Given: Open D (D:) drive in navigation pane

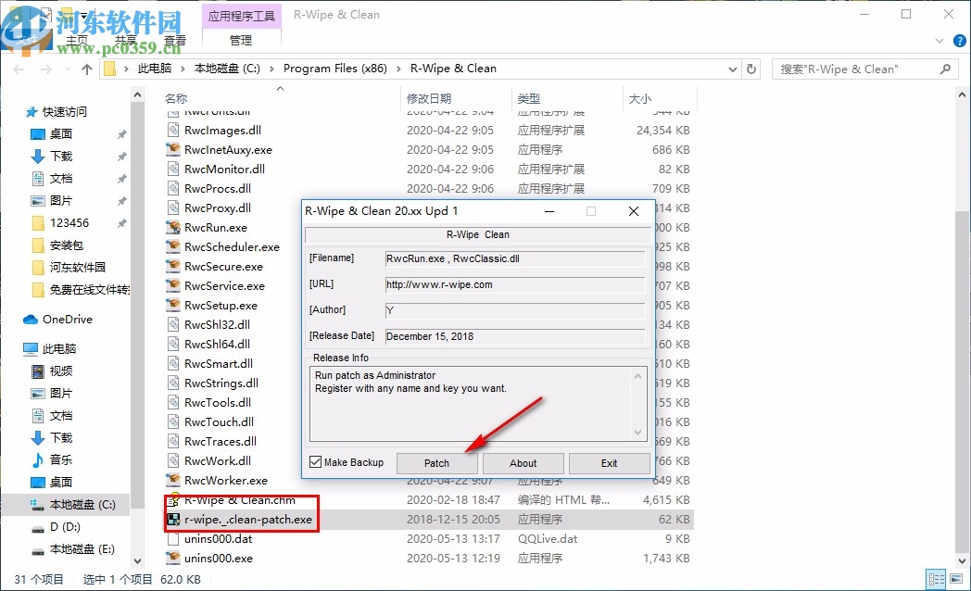Looking at the screenshot, I should (x=65, y=527).
